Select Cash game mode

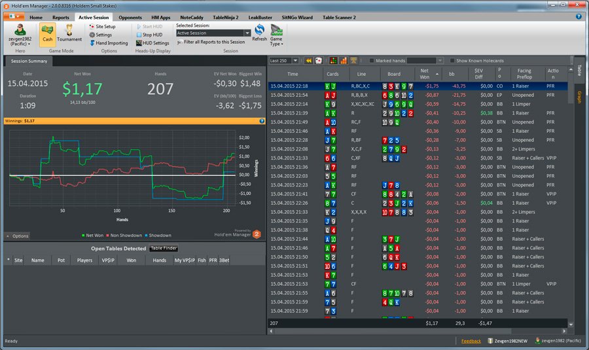click(x=47, y=34)
